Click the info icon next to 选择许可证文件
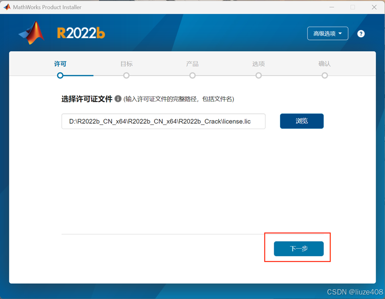Viewport: 385px width, 299px height. (118, 99)
